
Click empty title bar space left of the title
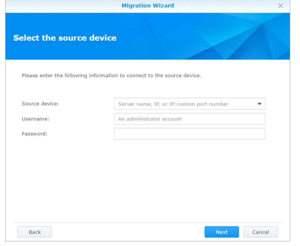[59, 6]
